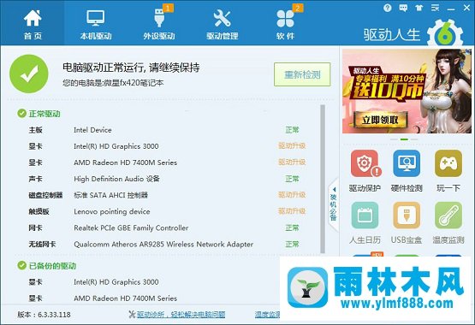Expand the 装机必备 side panel arrow
Image resolution: width=475 pixels, height=325 pixels.
point(333,204)
